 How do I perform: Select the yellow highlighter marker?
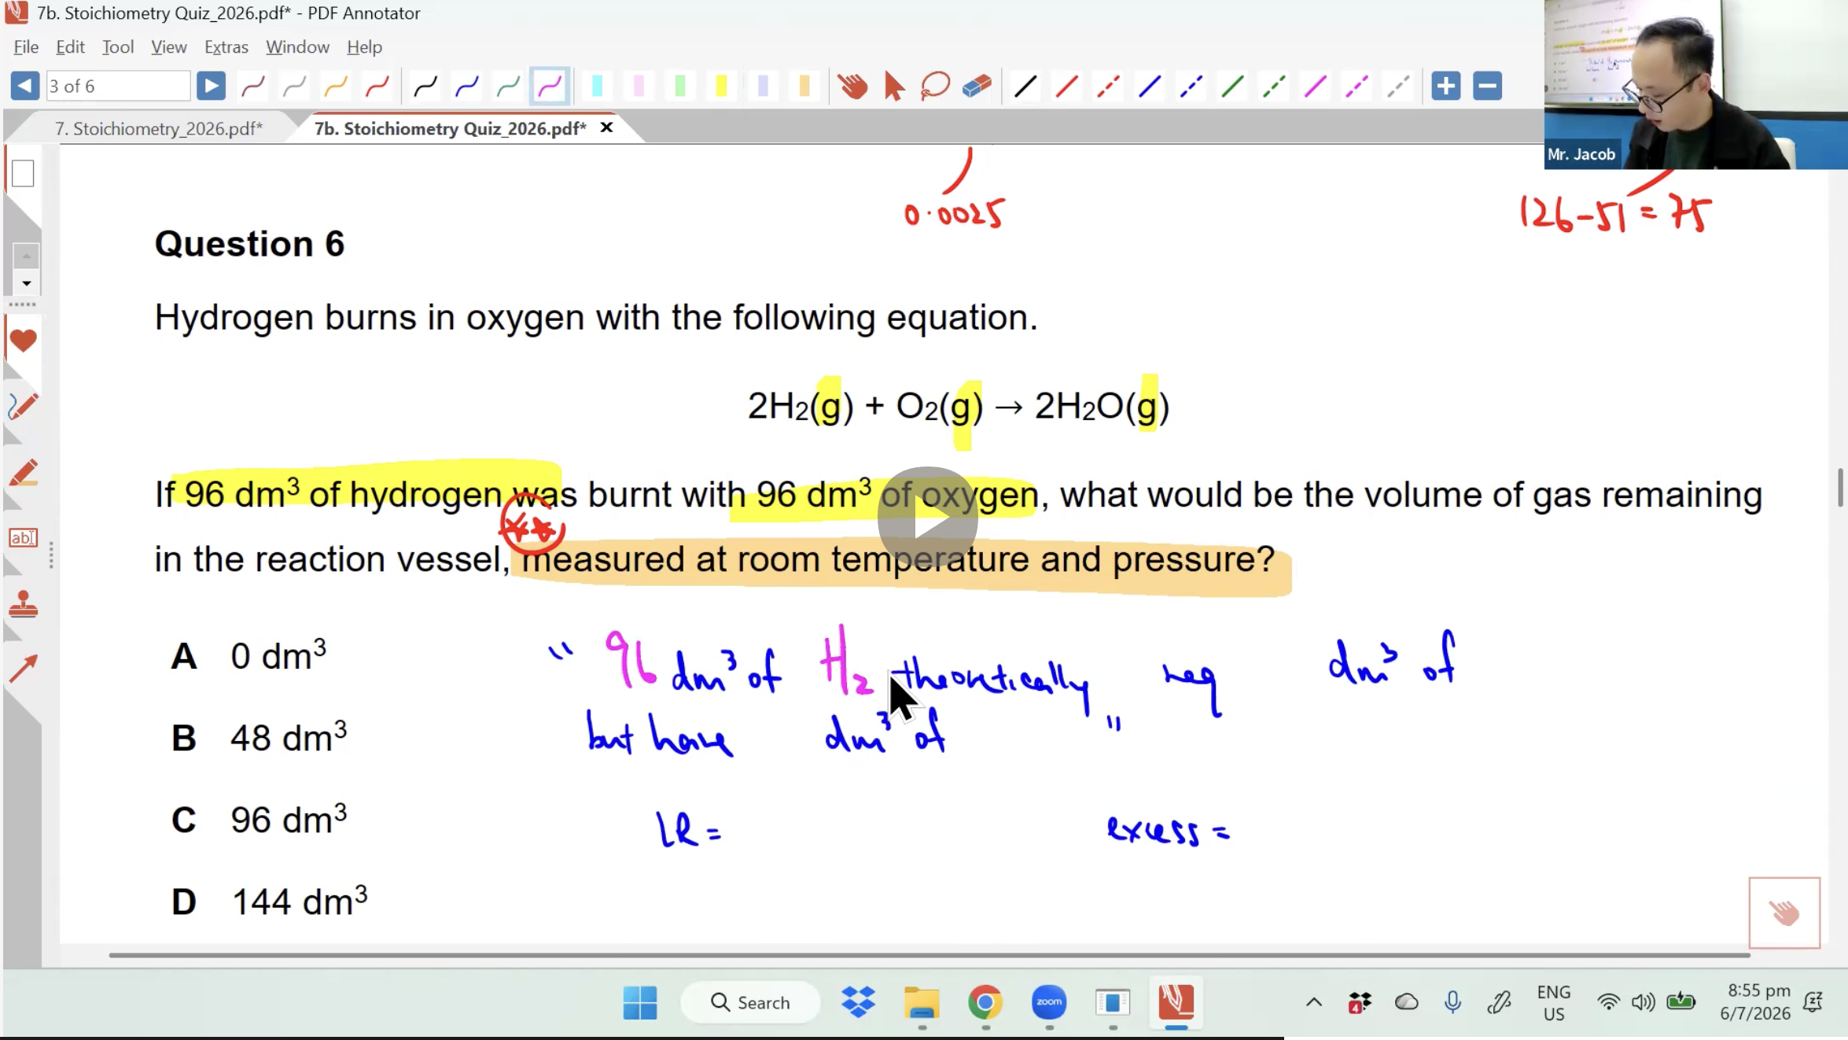click(x=720, y=86)
